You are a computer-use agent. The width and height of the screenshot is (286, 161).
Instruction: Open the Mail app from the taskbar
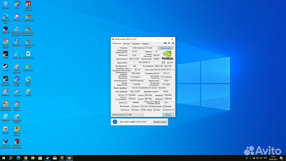point(55,158)
